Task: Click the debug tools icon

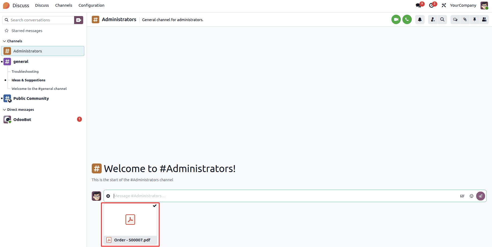Action: point(444,5)
